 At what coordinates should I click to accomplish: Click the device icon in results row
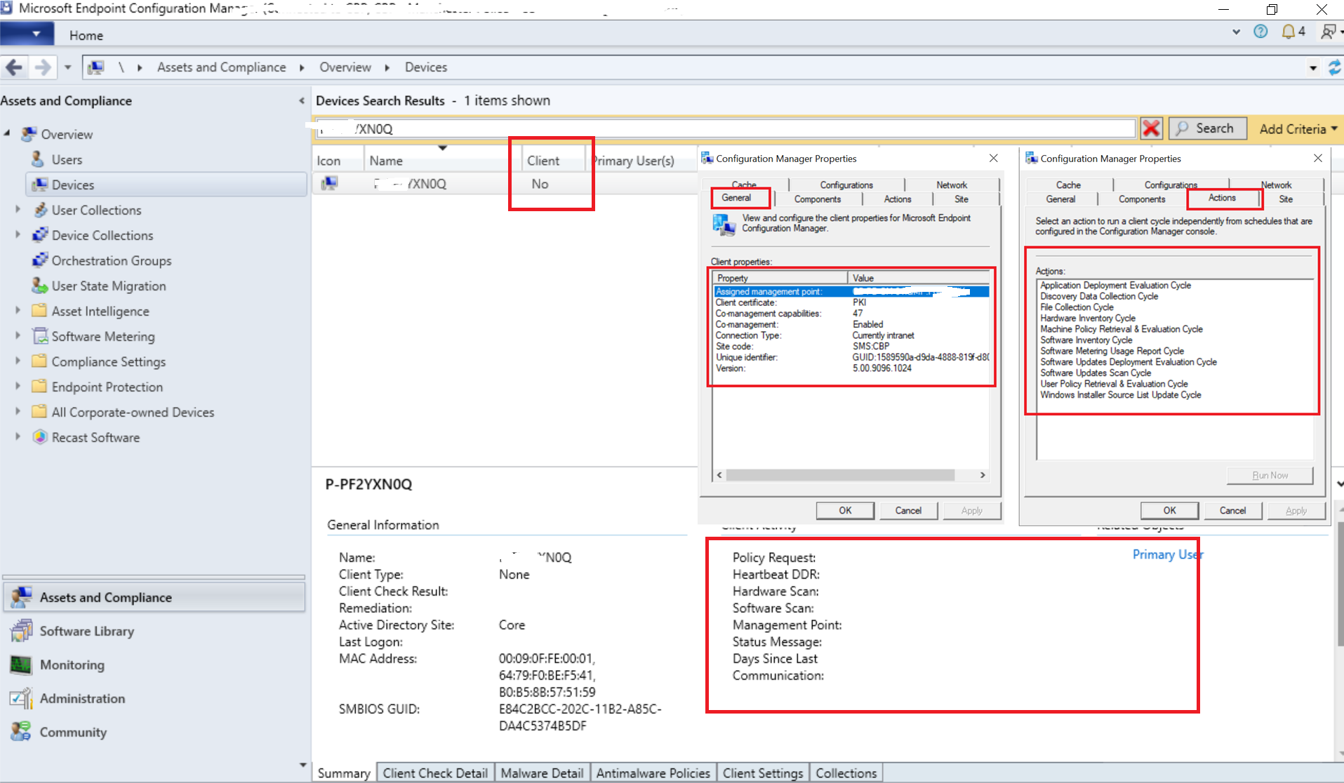[329, 183]
